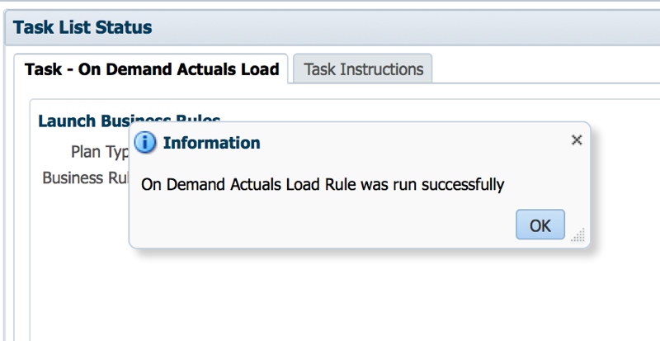Close the Information dialog with the X
The width and height of the screenshot is (660, 341).
[x=577, y=140]
